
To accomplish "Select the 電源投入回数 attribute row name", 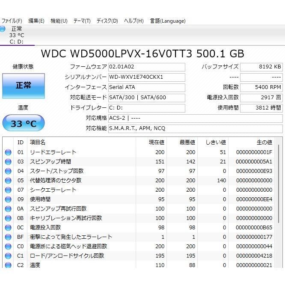I will [45, 228].
